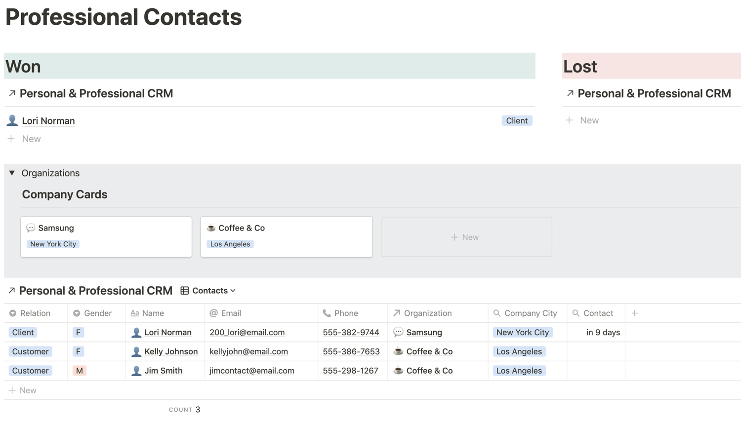Click the Phone handset icon in header
Image resolution: width=741 pixels, height=421 pixels.
click(x=327, y=313)
